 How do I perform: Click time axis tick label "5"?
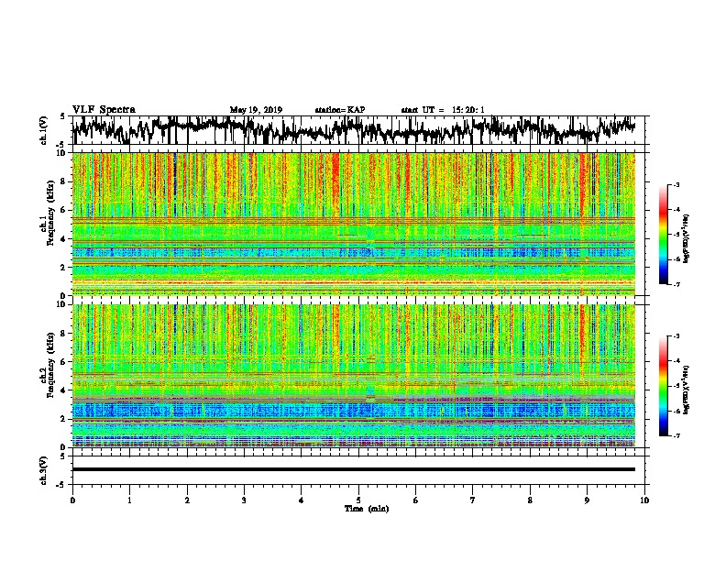pos(358,500)
